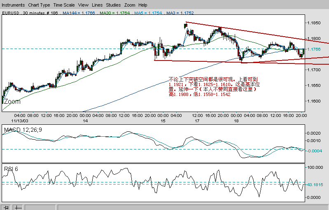This screenshot has width=329, height=210.
Task: Click the MA5 = 1.1754 legend text
Action: click(148, 13)
